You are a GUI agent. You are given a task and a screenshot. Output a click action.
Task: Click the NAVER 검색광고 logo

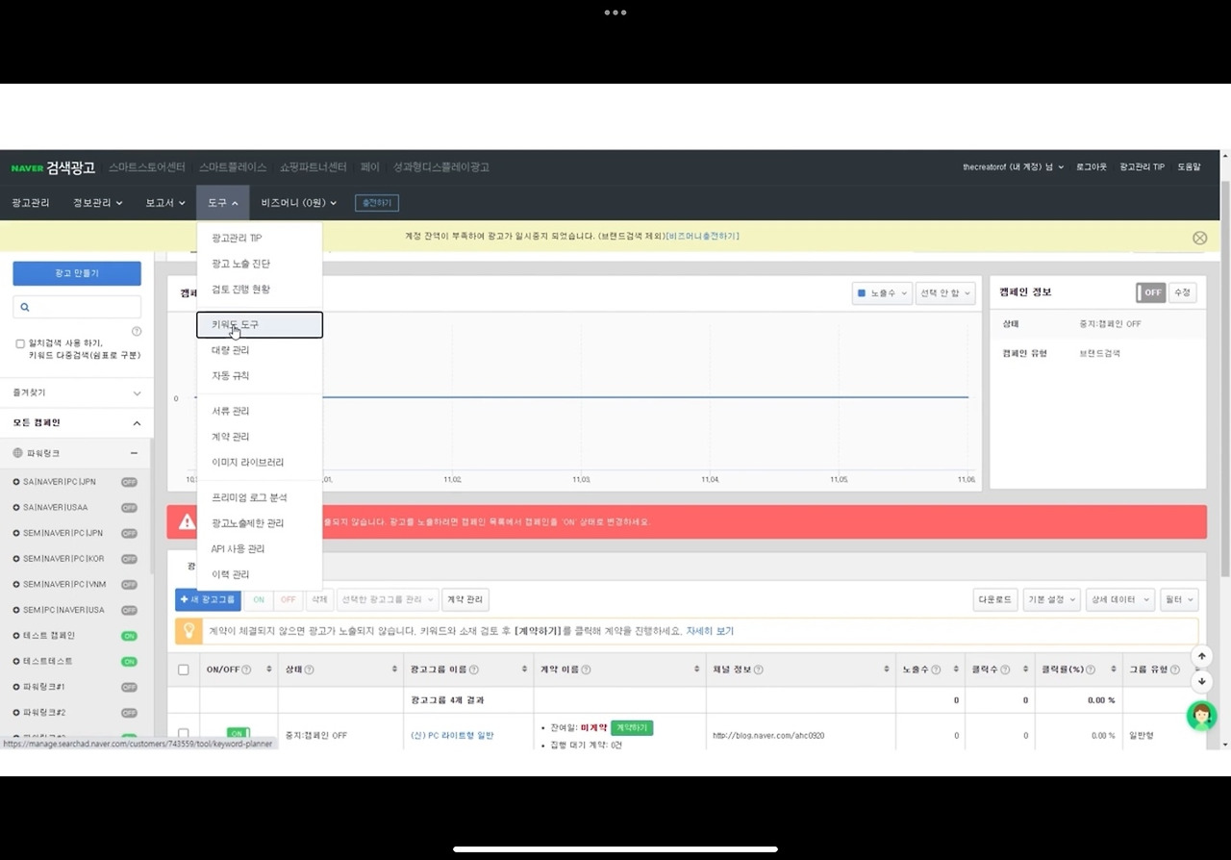(53, 167)
